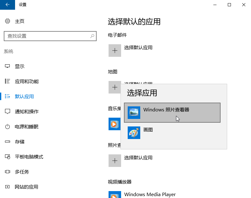
Task: Open the 存储 settings page
Action: click(19, 142)
